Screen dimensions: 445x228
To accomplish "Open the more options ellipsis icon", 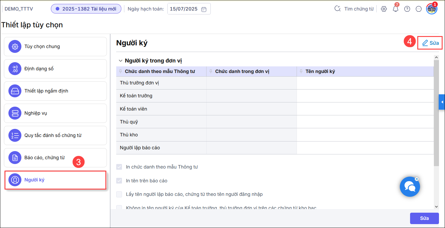I will (419, 9).
